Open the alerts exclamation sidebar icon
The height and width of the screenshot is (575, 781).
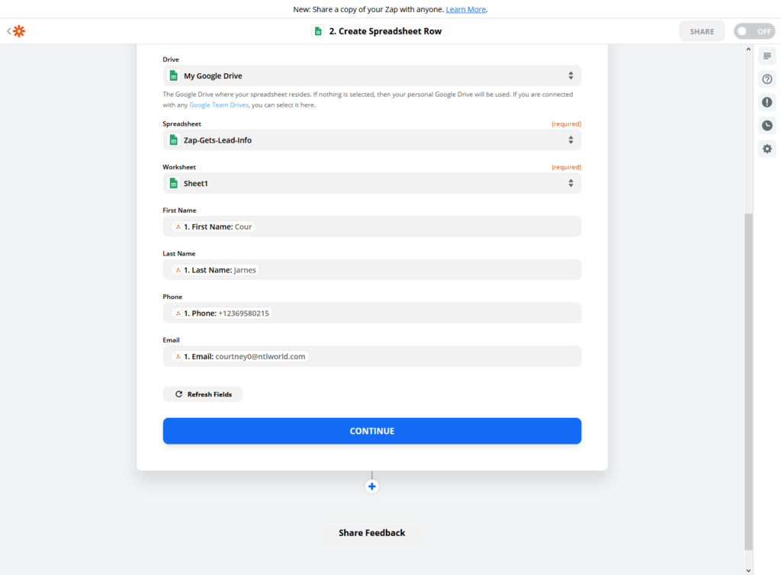tap(767, 102)
